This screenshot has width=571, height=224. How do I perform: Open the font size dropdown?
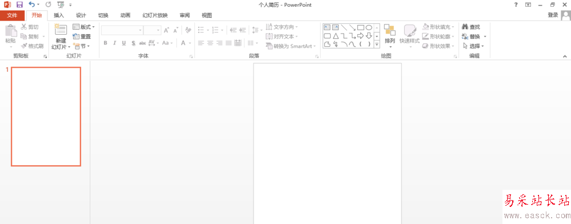(x=158, y=30)
